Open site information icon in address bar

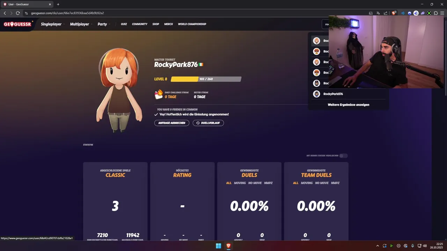pos(26,13)
